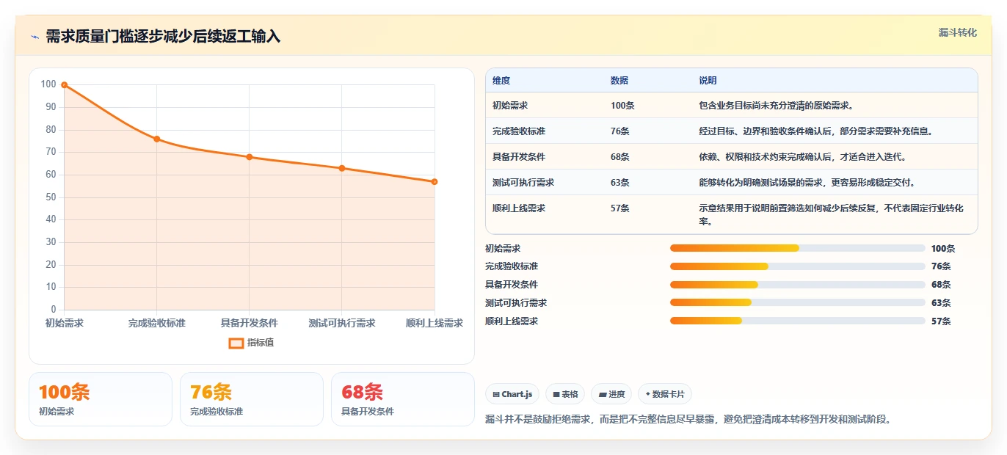Click the 表格 chip
The image size is (1007, 455).
click(565, 394)
